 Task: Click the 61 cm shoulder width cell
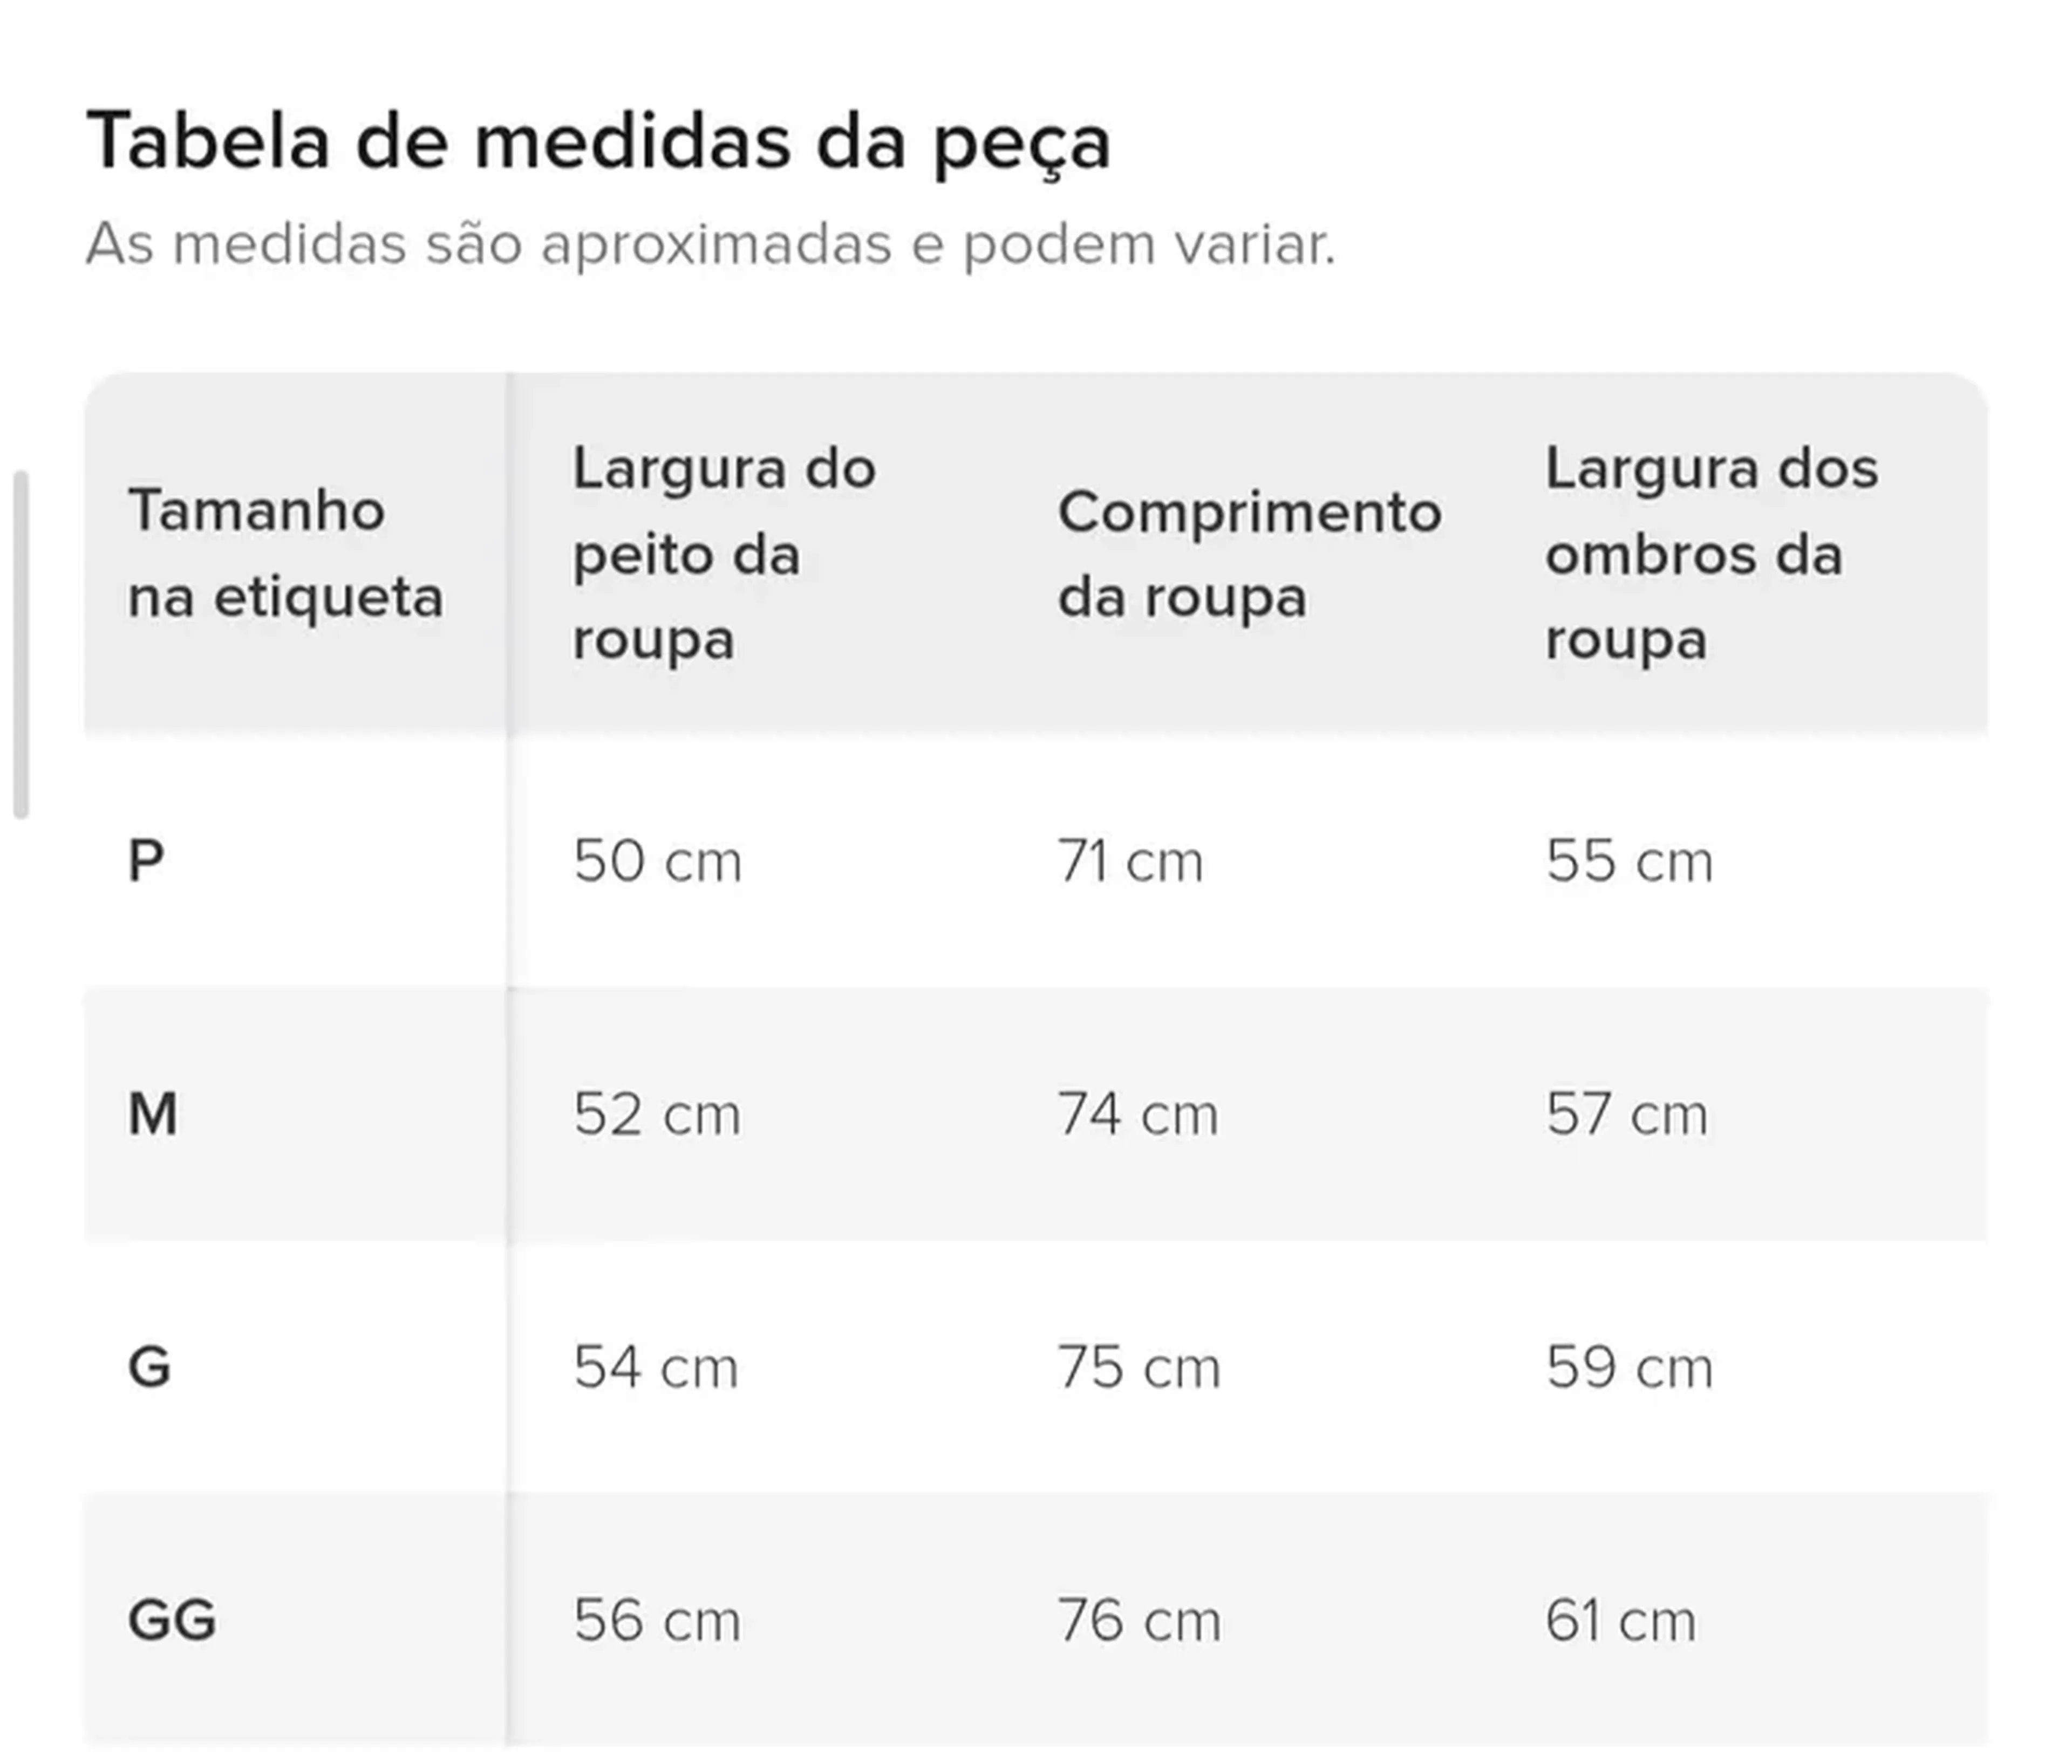pos(1620,1620)
